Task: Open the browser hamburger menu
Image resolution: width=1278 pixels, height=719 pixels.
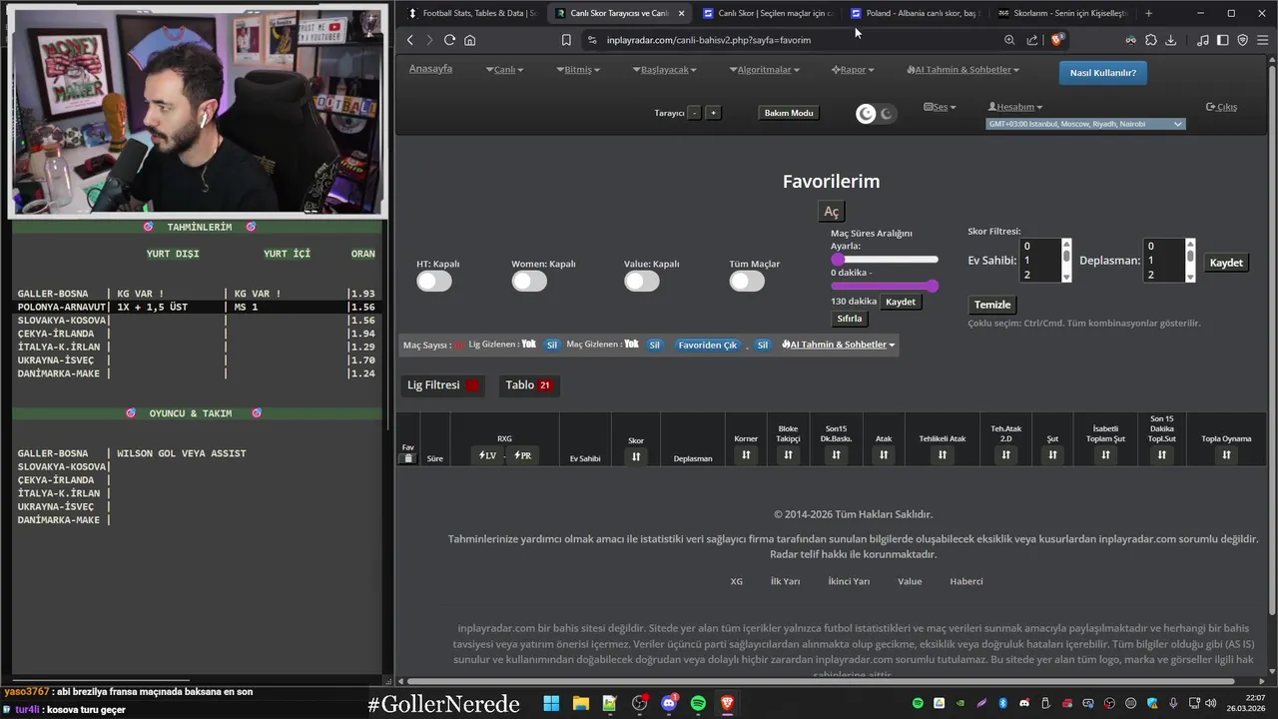Action: [1262, 40]
